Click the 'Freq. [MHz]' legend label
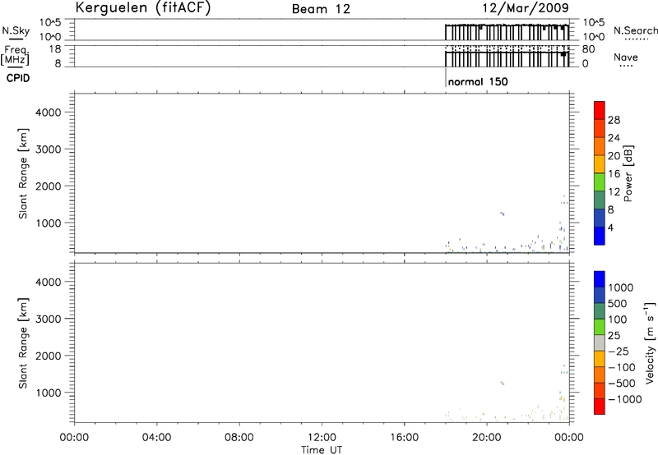Image resolution: width=658 pixels, height=455 pixels. tap(15, 55)
